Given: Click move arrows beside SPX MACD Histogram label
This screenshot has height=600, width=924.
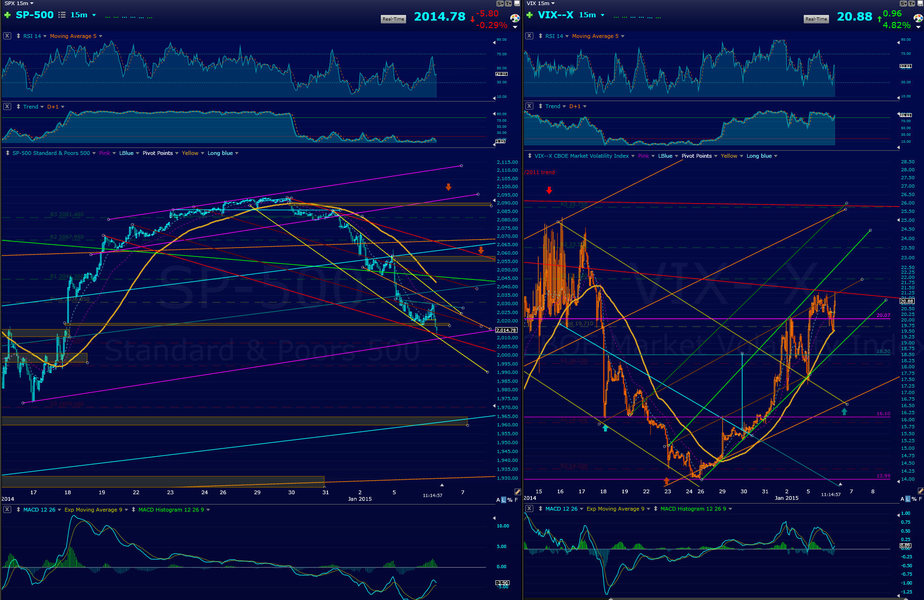Looking at the screenshot, I should pyautogui.click(x=133, y=509).
